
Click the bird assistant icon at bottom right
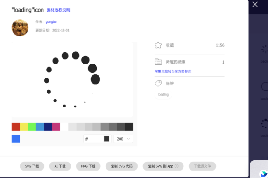[263, 174]
